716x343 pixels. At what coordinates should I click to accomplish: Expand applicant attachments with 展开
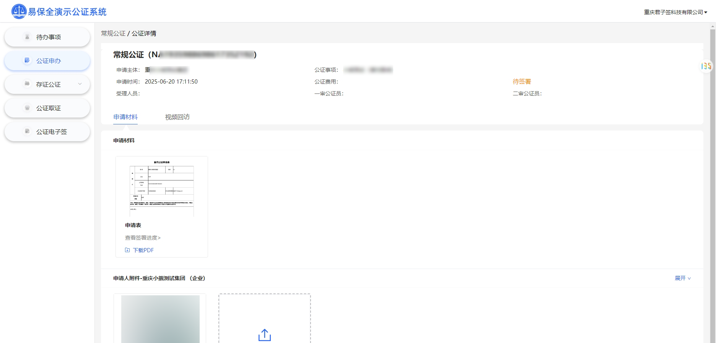tap(682, 279)
